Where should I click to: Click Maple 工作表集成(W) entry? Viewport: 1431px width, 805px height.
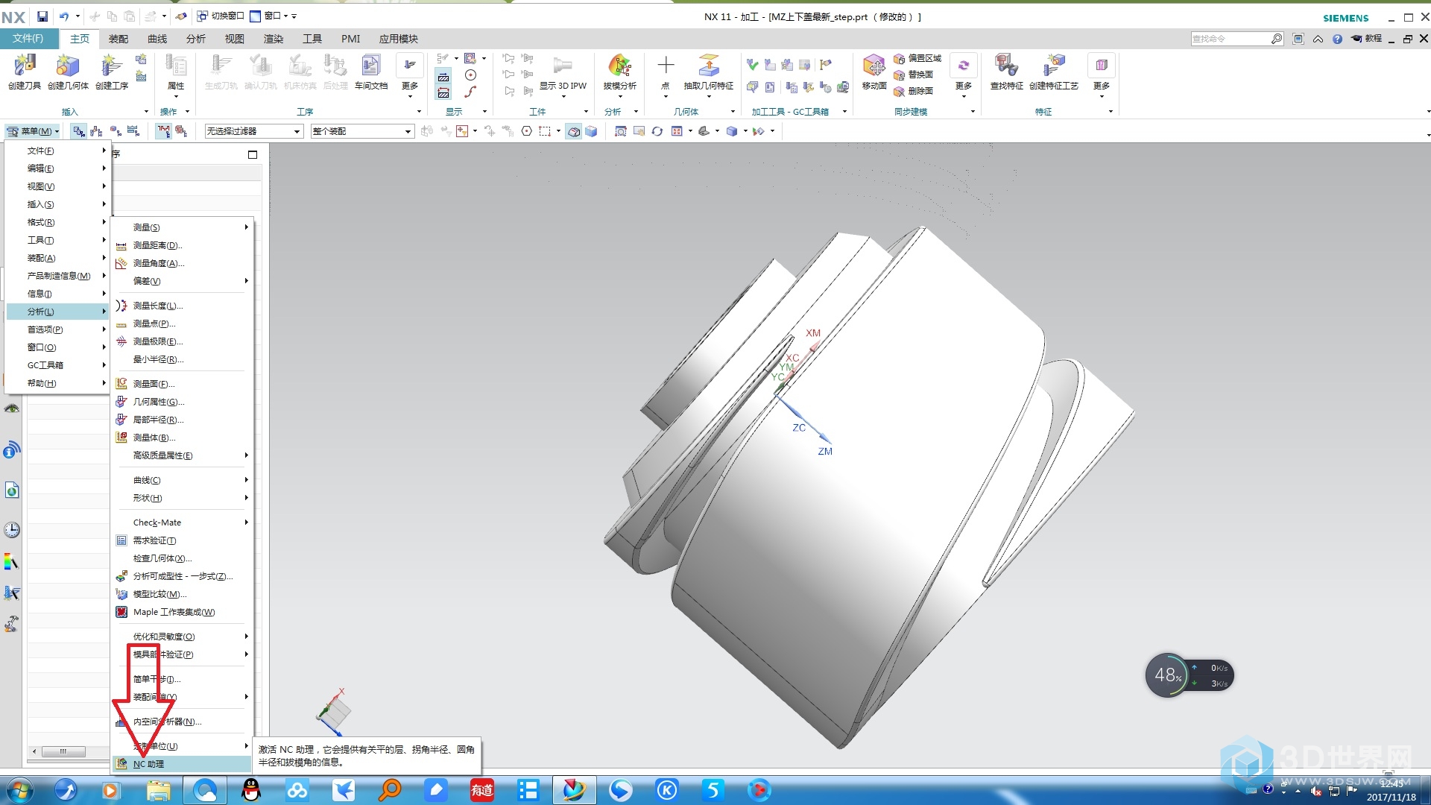[x=183, y=612]
